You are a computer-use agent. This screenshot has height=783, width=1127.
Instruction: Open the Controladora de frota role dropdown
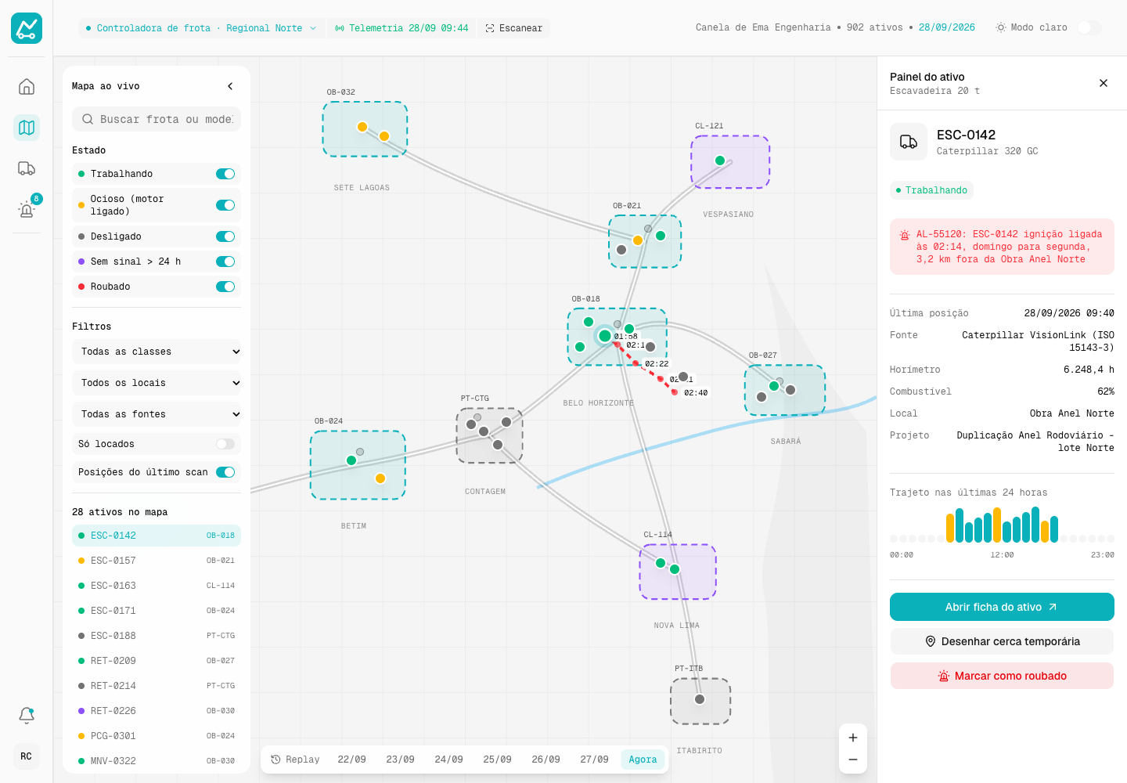(201, 28)
